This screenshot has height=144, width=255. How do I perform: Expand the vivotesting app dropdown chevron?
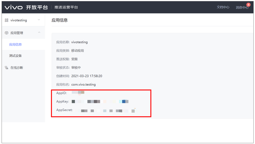(39, 20)
